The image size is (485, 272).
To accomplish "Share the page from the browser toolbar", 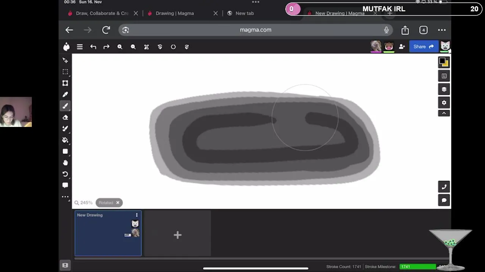I will pos(405,30).
